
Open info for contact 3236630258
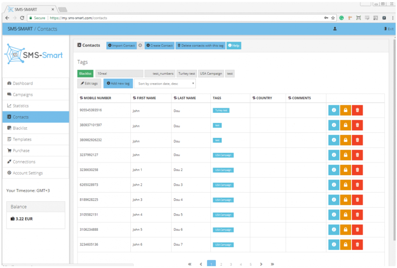[x=334, y=170]
